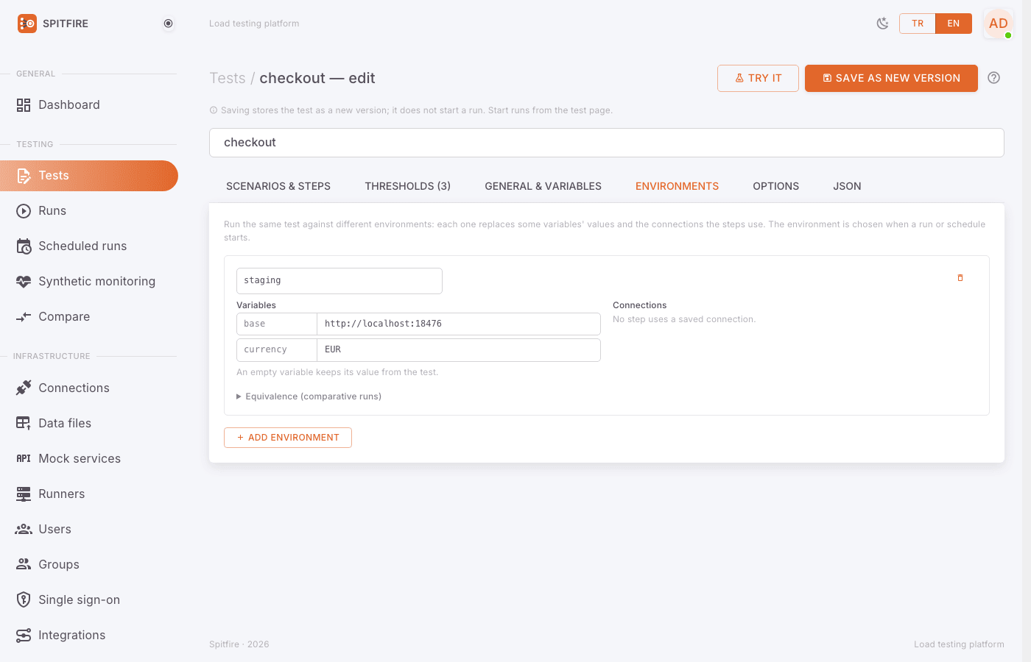Screen dimensions: 1031x662
Task: Edit the base variable value field
Action: coord(459,324)
